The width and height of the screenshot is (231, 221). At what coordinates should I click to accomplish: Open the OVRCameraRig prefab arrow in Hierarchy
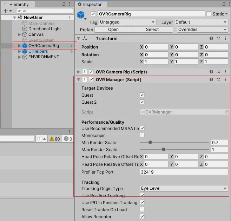72,46
